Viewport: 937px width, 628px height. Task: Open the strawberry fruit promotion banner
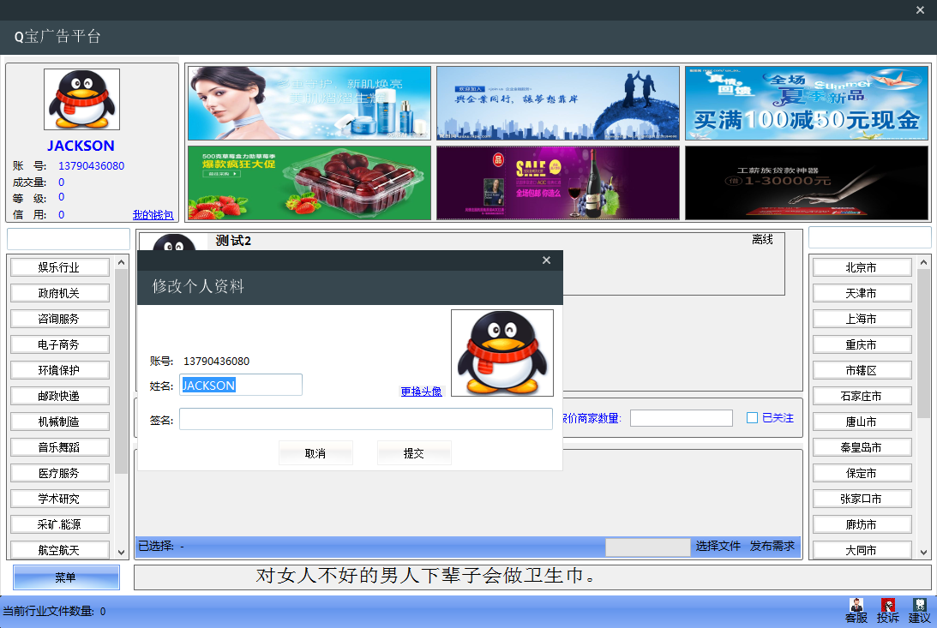point(309,182)
